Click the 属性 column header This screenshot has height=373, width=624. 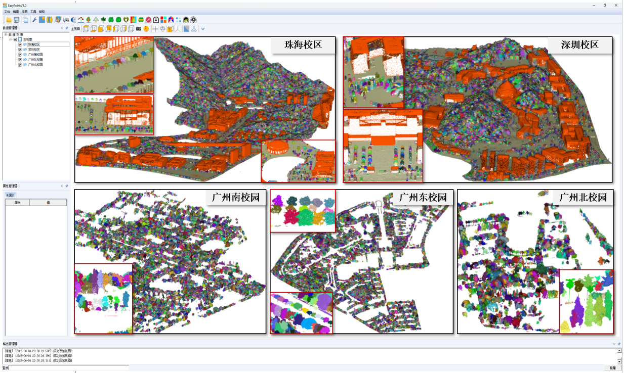17,202
